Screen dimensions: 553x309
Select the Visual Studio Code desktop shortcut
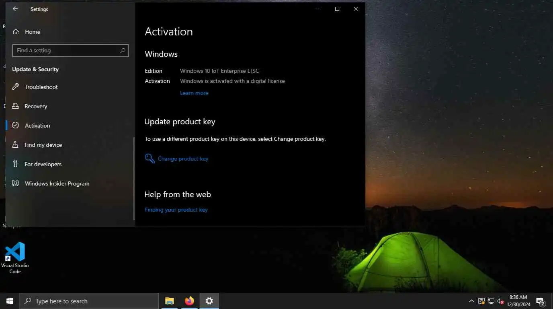[x=15, y=257]
